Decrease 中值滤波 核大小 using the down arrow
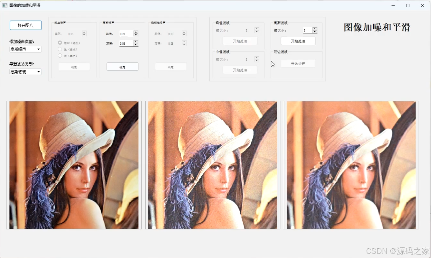Viewport: 431px width, 258px height. (257, 61)
